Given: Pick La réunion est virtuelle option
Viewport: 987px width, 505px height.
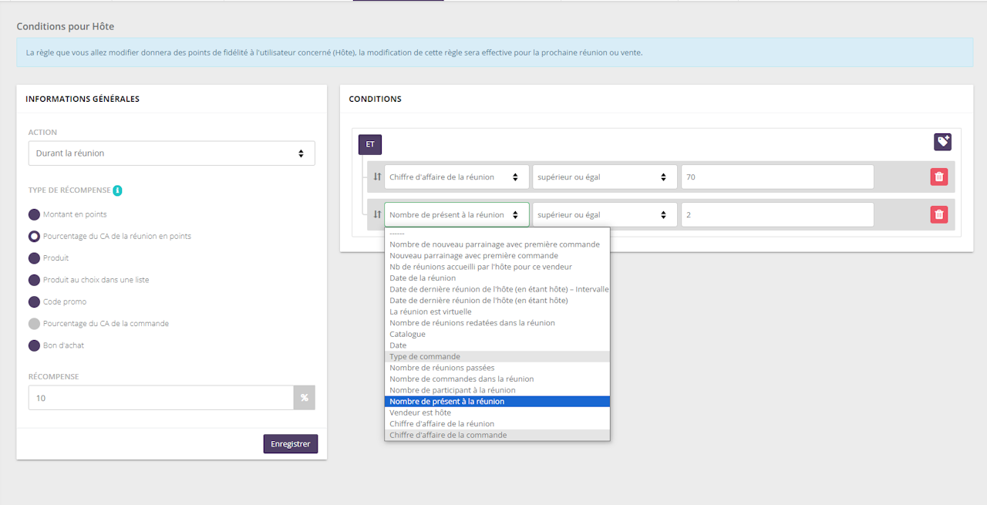Looking at the screenshot, I should click(x=430, y=311).
